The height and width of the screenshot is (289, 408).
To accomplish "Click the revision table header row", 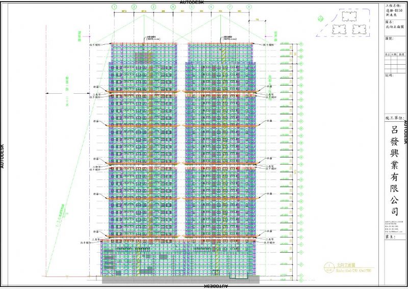I will (x=393, y=54).
